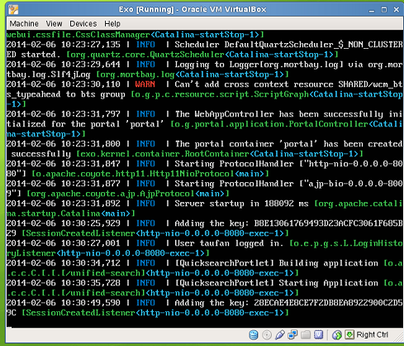Click 'User taufan logged in.' log text
The width and height of the screenshot is (404, 346).
[x=229, y=243]
